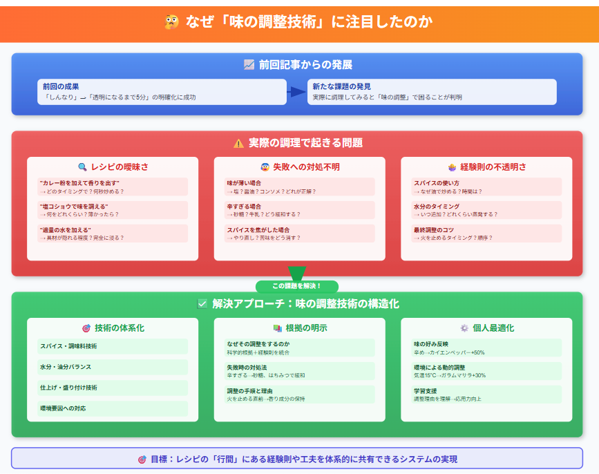Select the なぜその調整をするのか item

tap(300, 348)
